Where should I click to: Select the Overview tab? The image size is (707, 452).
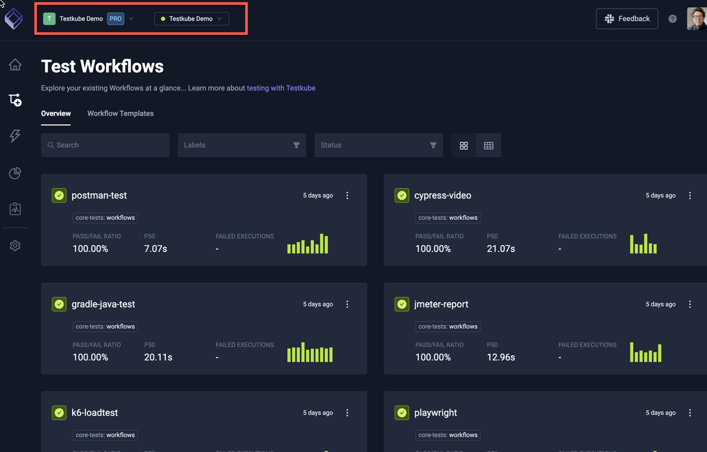56,114
